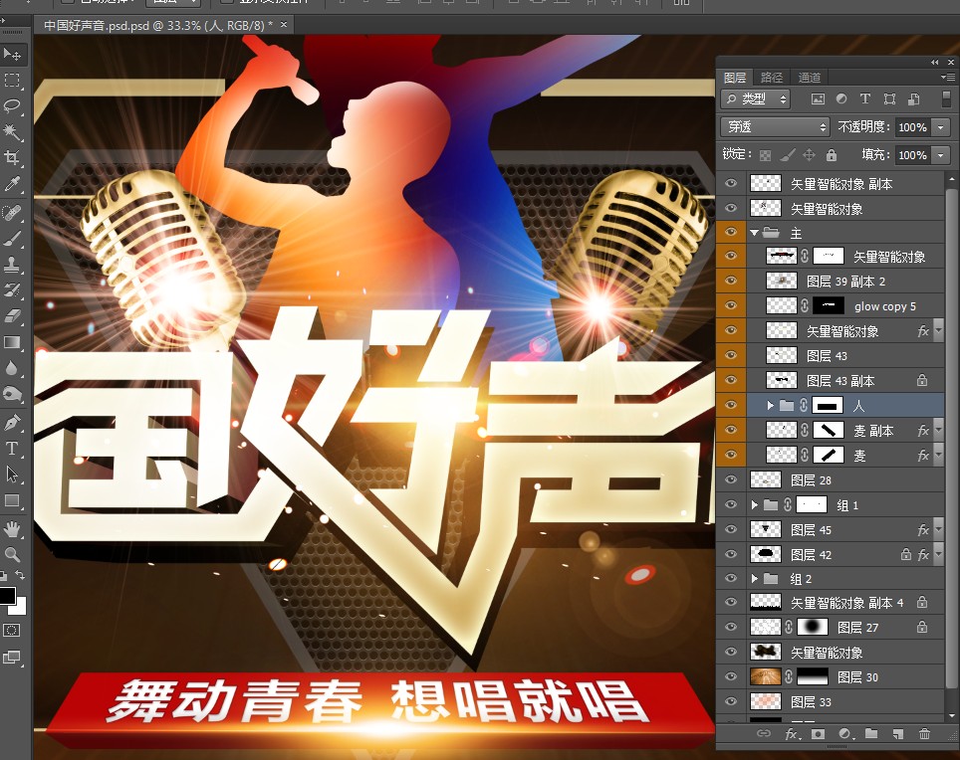
Task: Create a new group
Action: click(871, 733)
